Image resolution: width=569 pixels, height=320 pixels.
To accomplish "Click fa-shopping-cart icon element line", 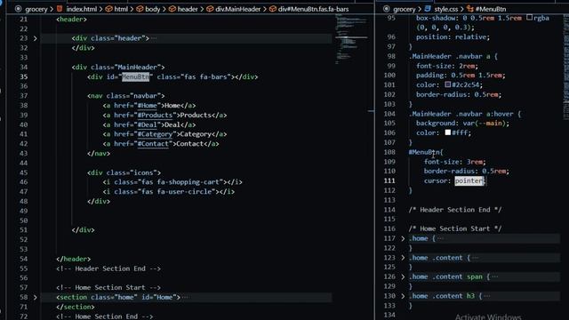I will pos(172,182).
